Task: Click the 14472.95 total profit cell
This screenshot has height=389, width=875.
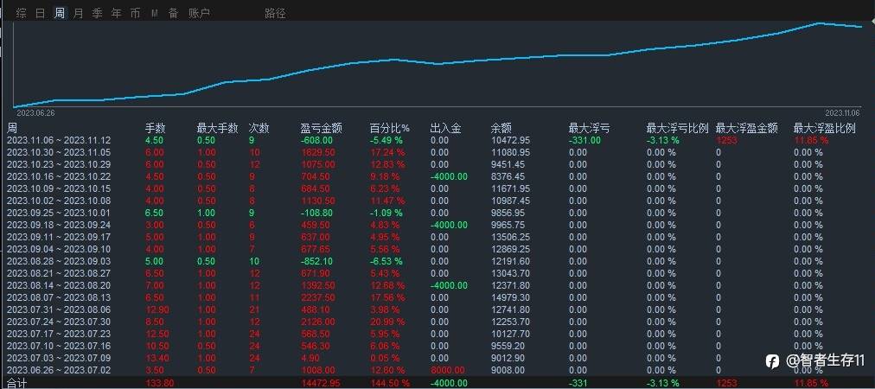Action: [321, 383]
